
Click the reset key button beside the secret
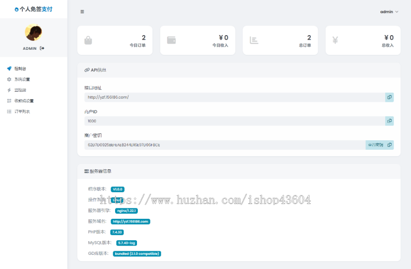(x=374, y=145)
